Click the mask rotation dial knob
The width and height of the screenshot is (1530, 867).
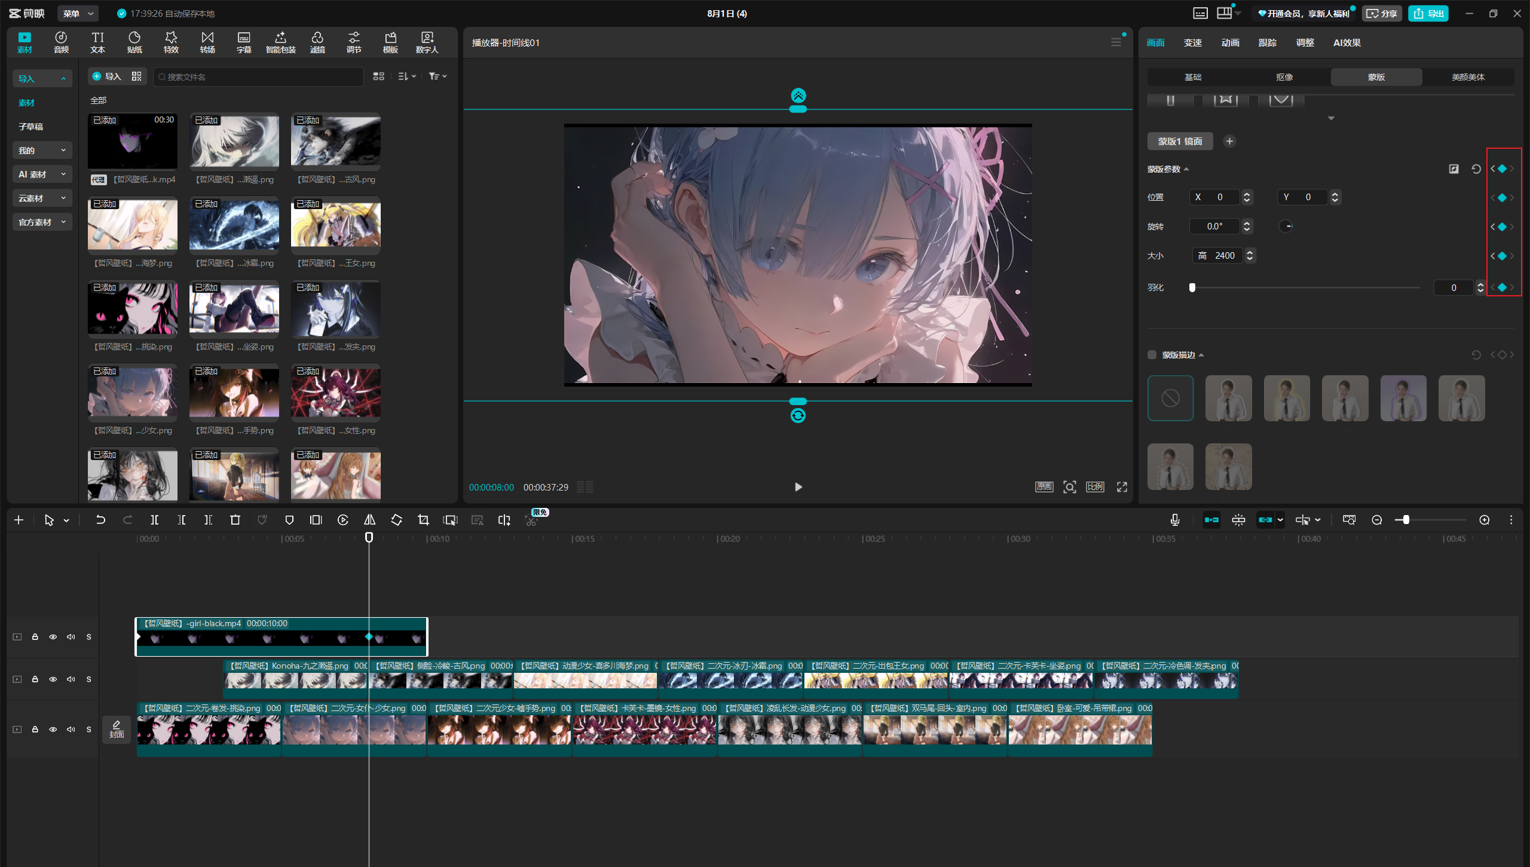tap(1286, 226)
